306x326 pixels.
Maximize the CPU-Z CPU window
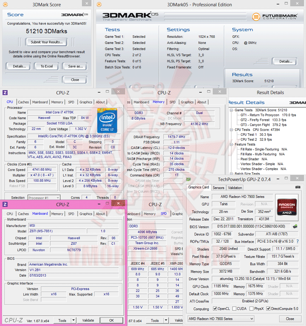click(x=107, y=92)
